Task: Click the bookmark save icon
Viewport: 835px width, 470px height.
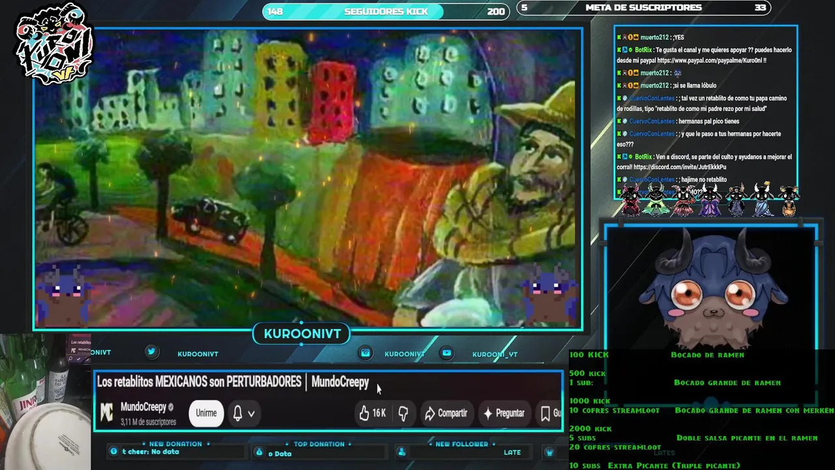Action: (545, 413)
